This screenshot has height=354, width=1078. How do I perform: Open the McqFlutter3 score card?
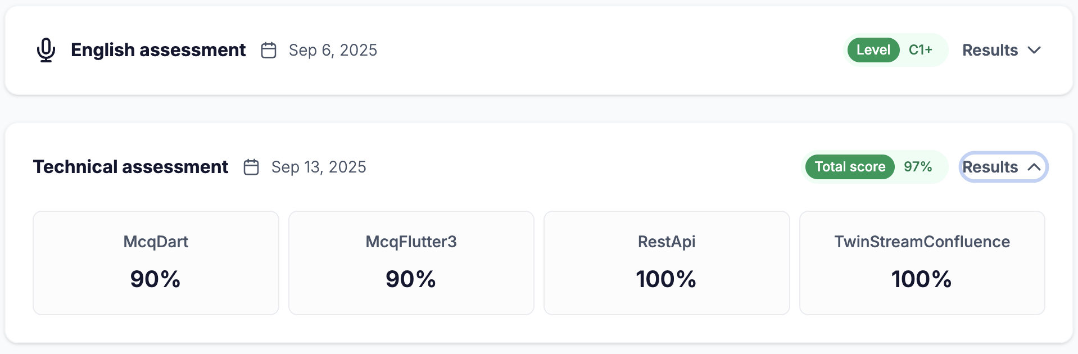click(x=411, y=262)
